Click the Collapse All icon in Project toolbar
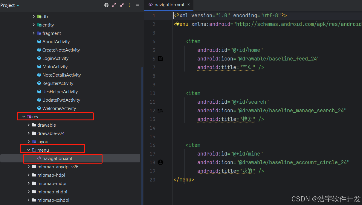Screen dimensions: 362x205 coord(122,5)
